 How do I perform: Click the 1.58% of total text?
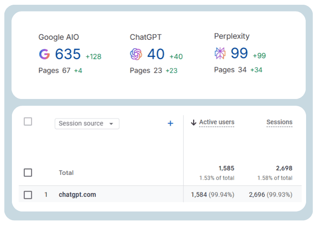(275, 178)
